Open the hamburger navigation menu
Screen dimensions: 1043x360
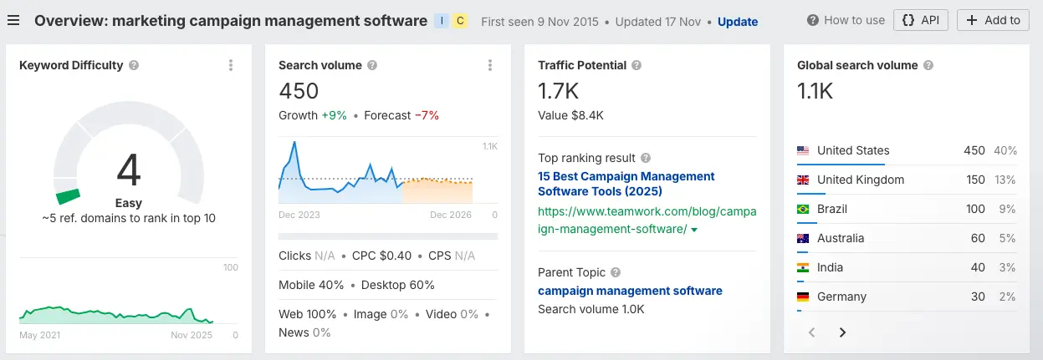pyautogui.click(x=13, y=21)
